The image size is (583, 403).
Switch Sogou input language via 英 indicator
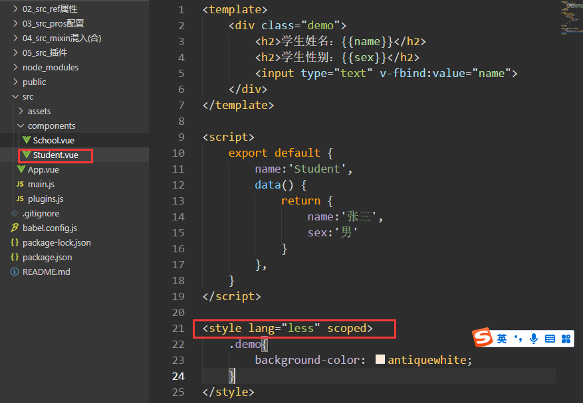[x=502, y=339]
